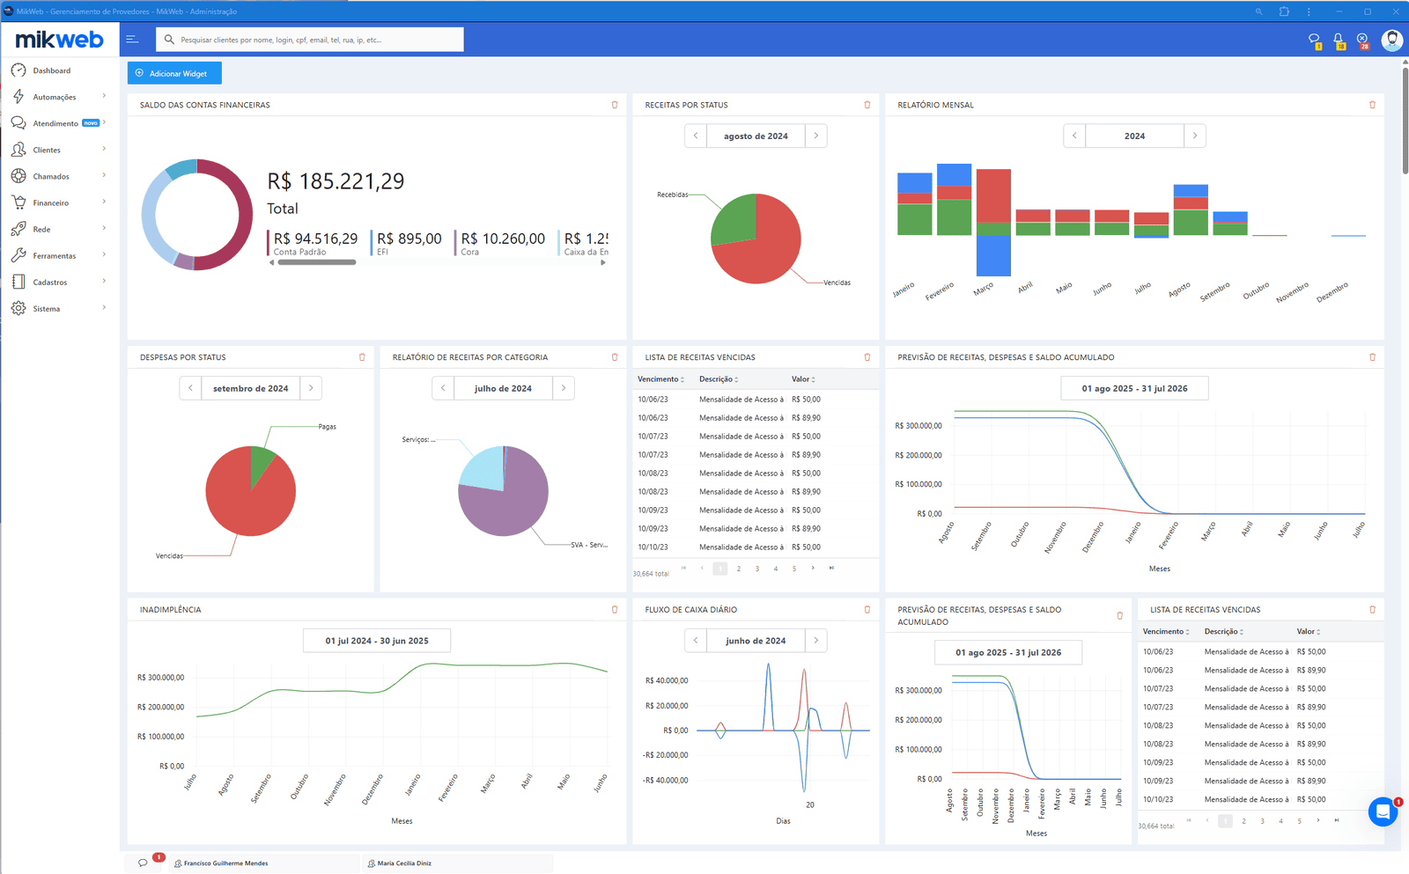Sort the list by Vencimento column
Viewport: 1409px width, 874px height.
click(x=660, y=379)
